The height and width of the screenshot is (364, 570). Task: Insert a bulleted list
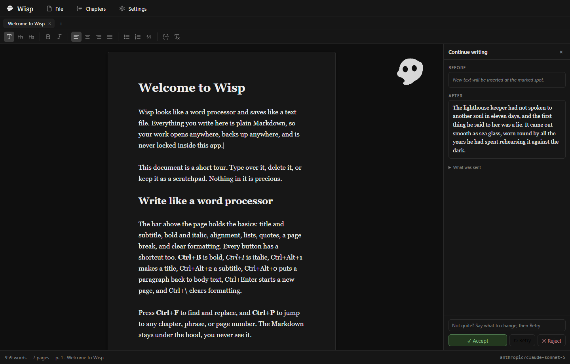point(127,37)
